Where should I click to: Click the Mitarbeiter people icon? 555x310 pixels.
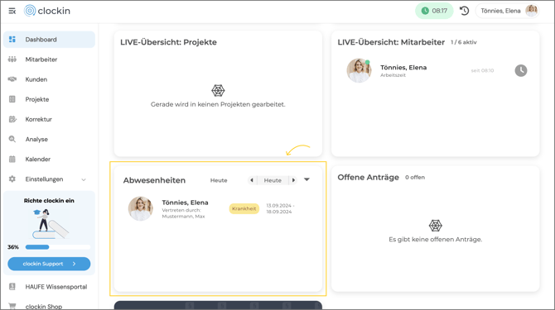[x=12, y=60]
